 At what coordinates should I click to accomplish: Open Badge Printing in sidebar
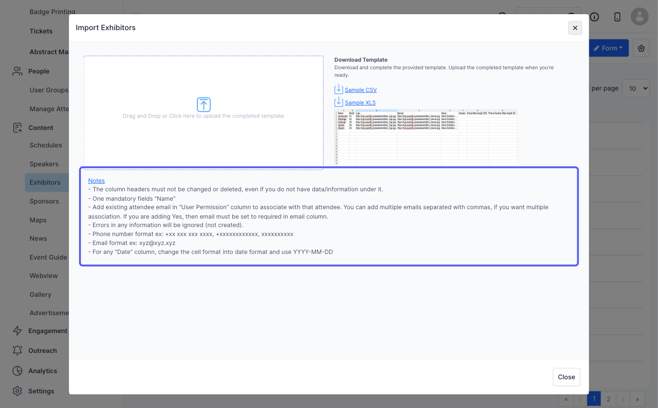pos(52,12)
